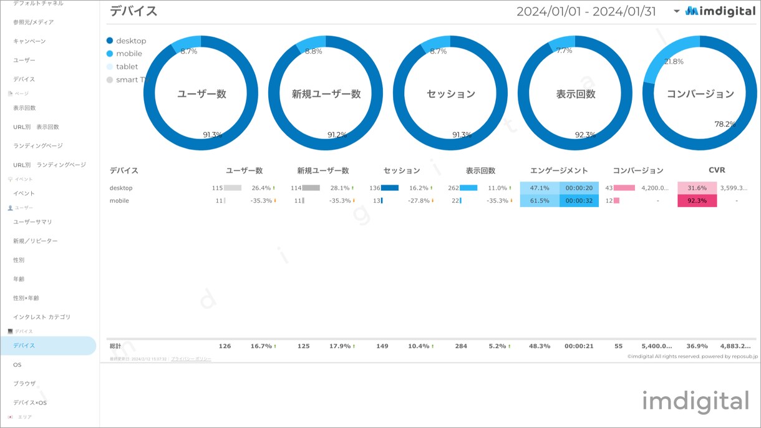Click the 新規ユーザー数 donut chart center label

326,94
